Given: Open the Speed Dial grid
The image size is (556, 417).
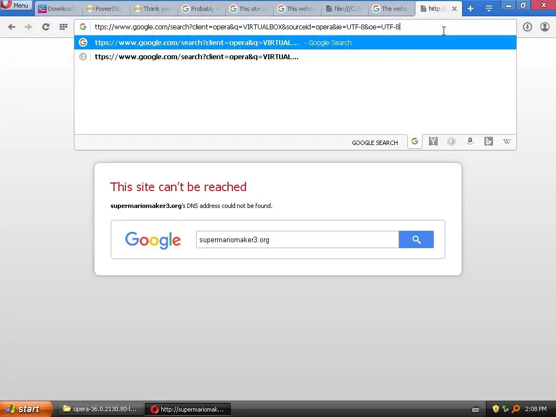Looking at the screenshot, I should [x=64, y=27].
